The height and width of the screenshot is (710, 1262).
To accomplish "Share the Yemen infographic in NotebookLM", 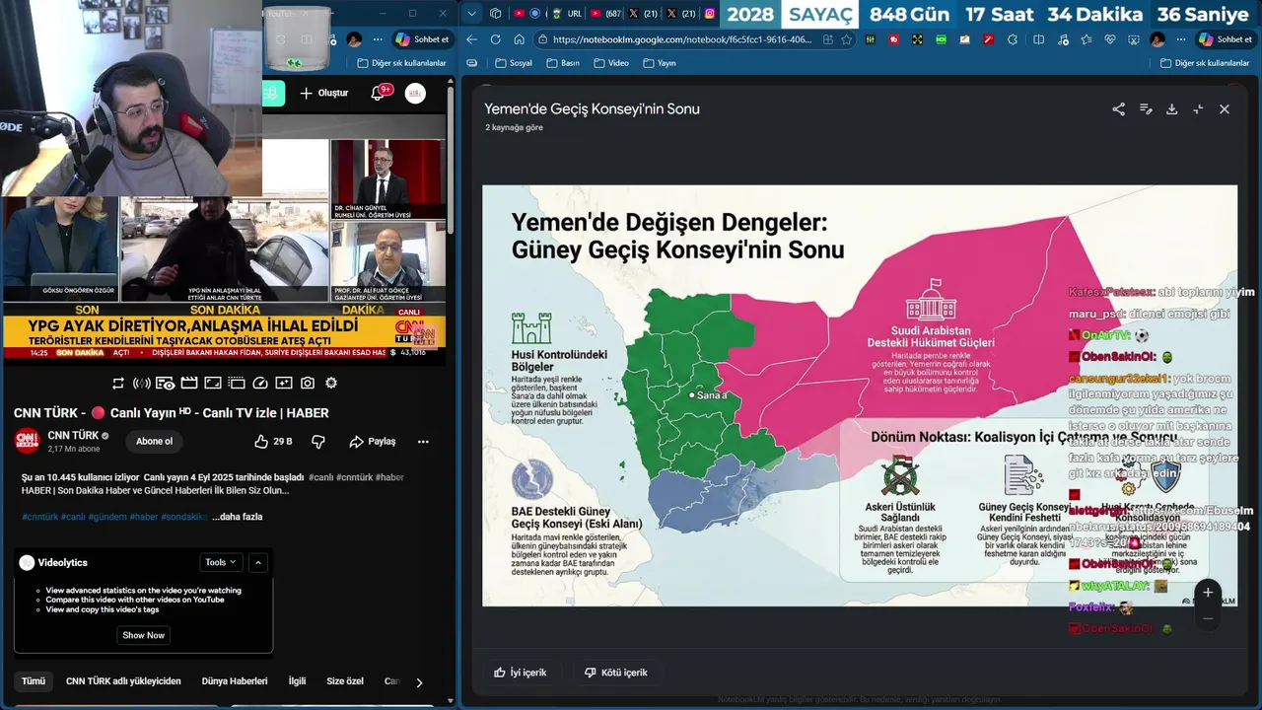I will tap(1118, 109).
